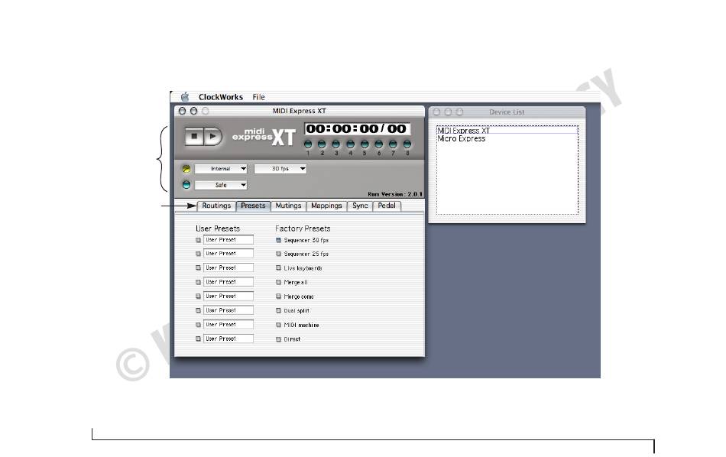Click port indicator LED number 3
726x457 pixels.
tap(336, 144)
